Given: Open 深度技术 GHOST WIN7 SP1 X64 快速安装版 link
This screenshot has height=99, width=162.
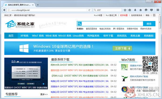Looking at the screenshot, I should pyautogui.click(x=80, y=87).
